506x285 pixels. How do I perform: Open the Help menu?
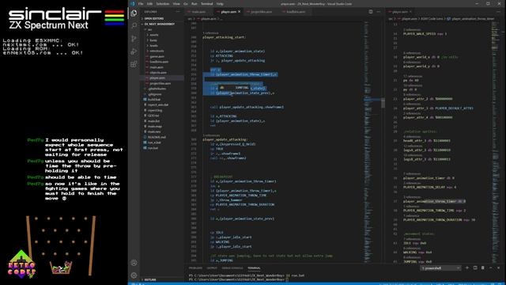click(220, 4)
